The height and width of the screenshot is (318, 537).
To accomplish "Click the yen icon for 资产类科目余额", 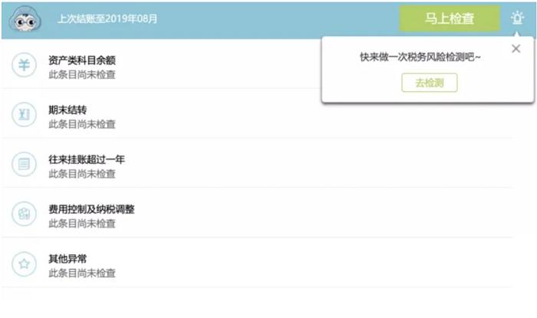I will pyautogui.click(x=24, y=65).
